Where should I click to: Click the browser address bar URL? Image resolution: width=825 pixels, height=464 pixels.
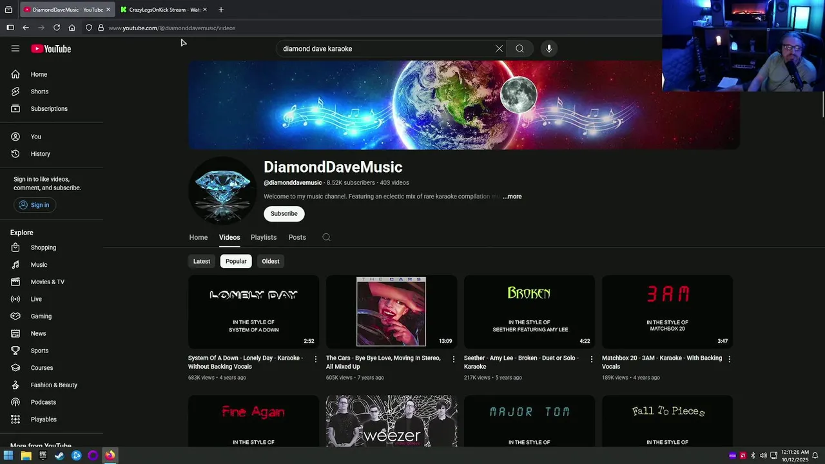[172, 28]
